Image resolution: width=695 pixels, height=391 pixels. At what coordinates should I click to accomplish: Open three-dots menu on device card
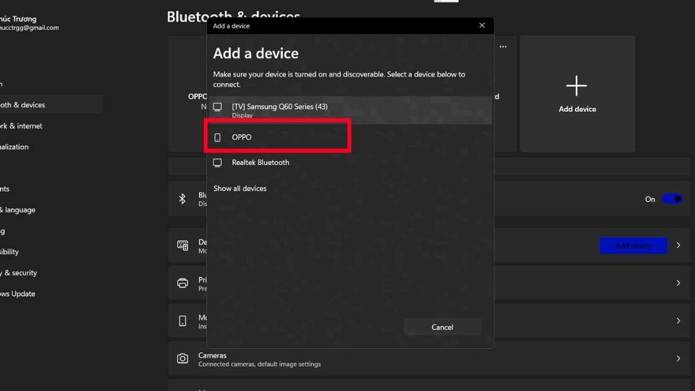(x=503, y=47)
